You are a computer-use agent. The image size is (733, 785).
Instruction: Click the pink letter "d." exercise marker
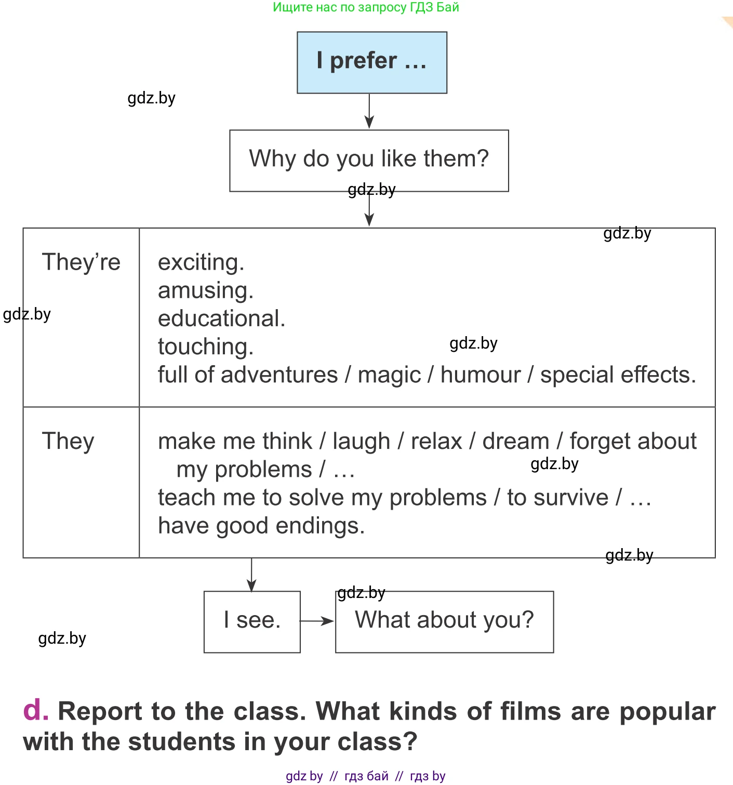coord(36,710)
